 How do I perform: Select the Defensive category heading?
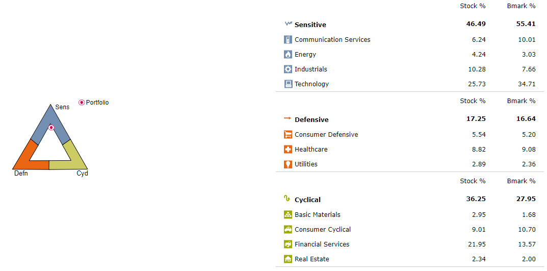click(x=311, y=120)
